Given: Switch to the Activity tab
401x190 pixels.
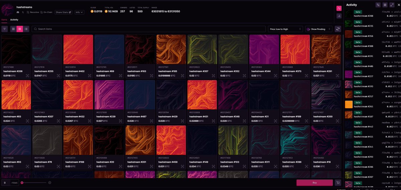Looking at the screenshot, I should click(x=14, y=20).
